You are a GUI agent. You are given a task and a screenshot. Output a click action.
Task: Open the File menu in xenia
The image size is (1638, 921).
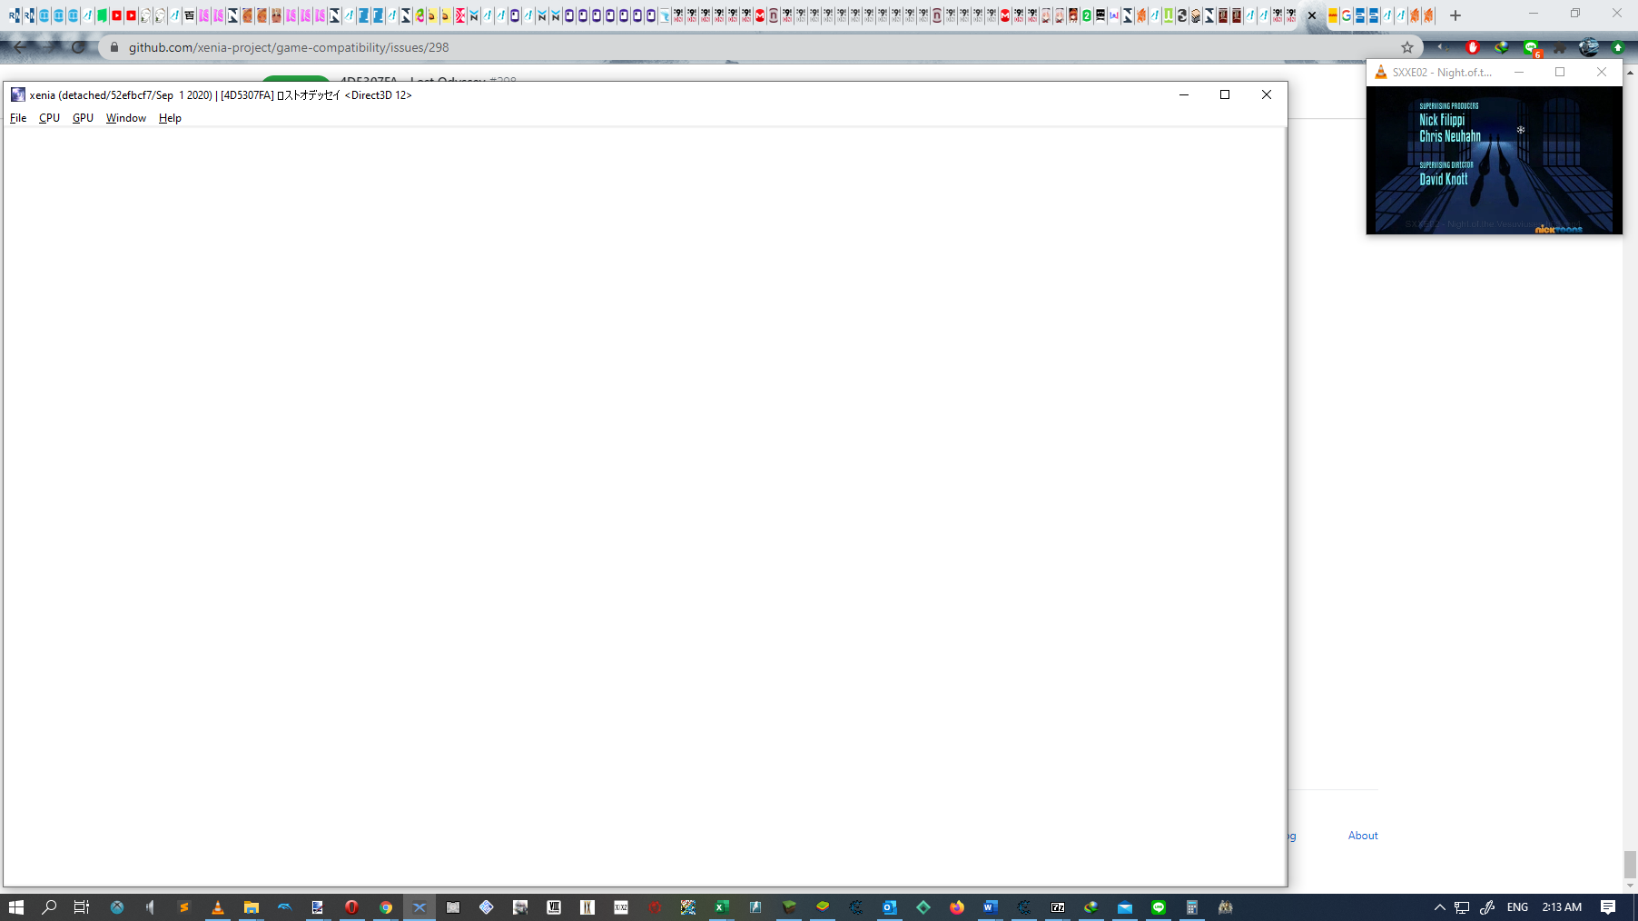click(18, 118)
